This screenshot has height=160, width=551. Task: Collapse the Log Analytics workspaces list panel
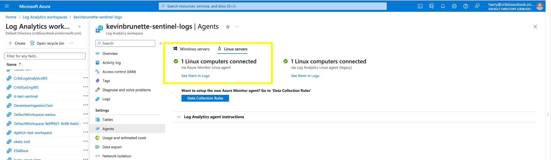pyautogui.click(x=79, y=27)
